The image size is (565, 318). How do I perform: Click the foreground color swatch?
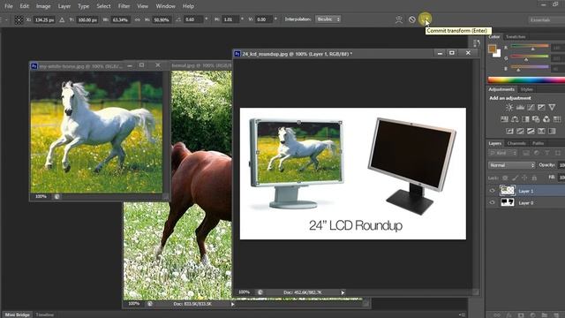(492, 49)
